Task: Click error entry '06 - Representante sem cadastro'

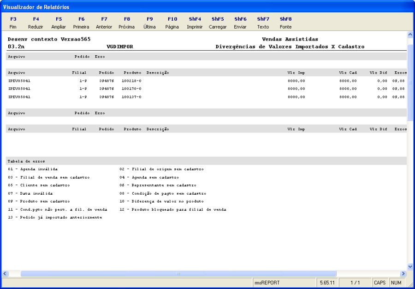Action: [x=158, y=185]
